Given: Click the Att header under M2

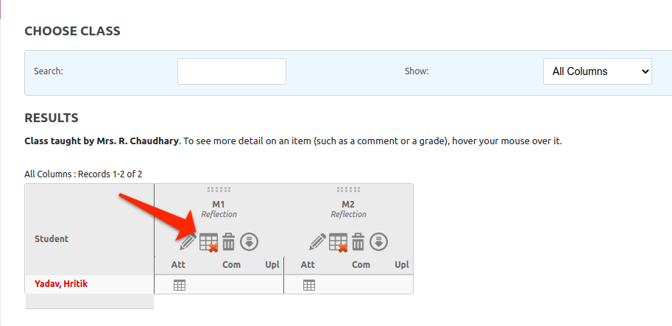Looking at the screenshot, I should pyautogui.click(x=308, y=265).
